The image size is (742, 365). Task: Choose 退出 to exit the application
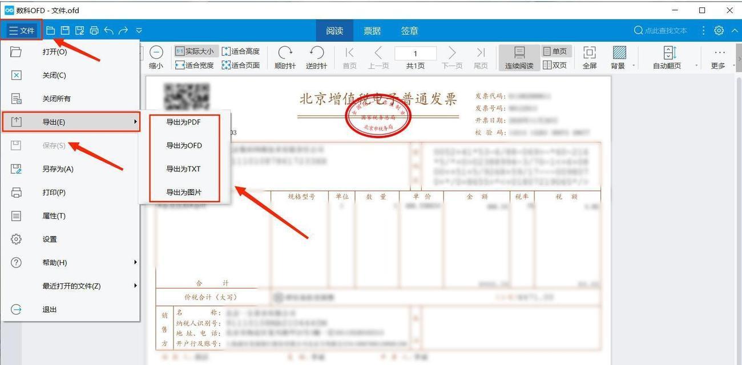tap(71, 309)
